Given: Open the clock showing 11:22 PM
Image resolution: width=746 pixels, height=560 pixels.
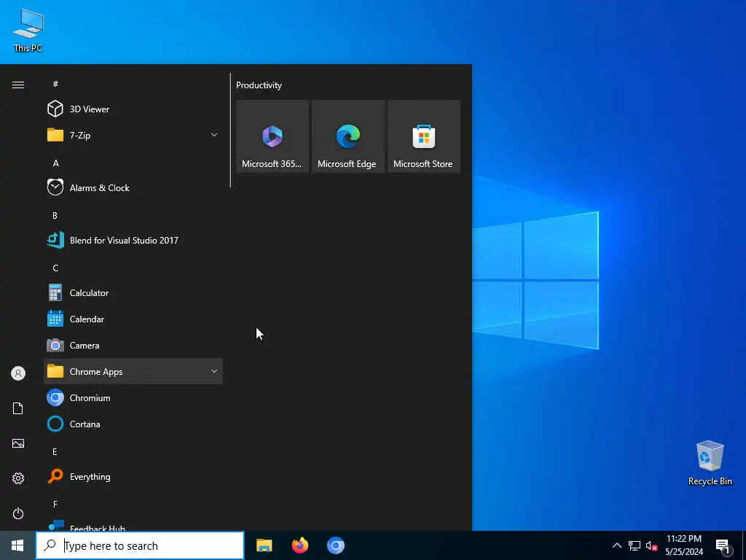Looking at the screenshot, I should point(683,545).
